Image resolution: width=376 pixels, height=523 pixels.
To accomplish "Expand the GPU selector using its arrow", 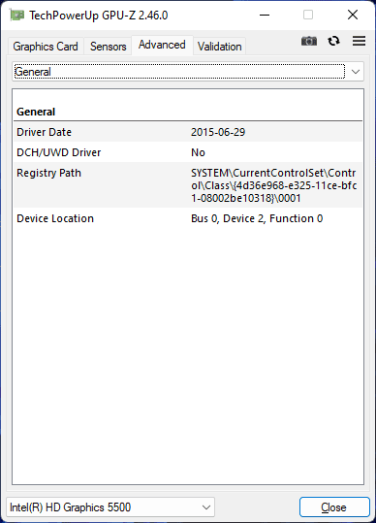I will click(206, 507).
